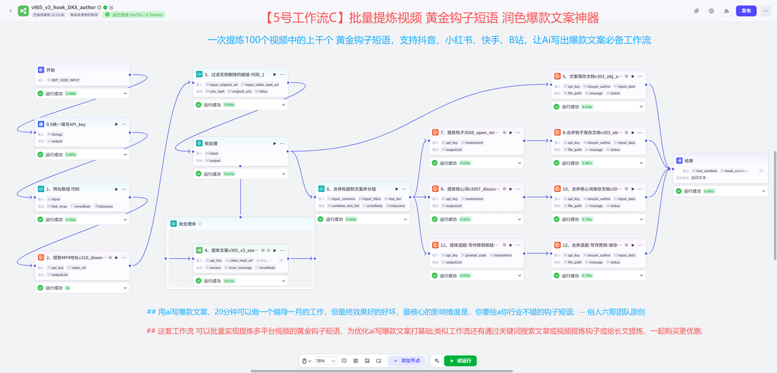Click the horizontal scrollbar at the bottom

[x=382, y=371]
